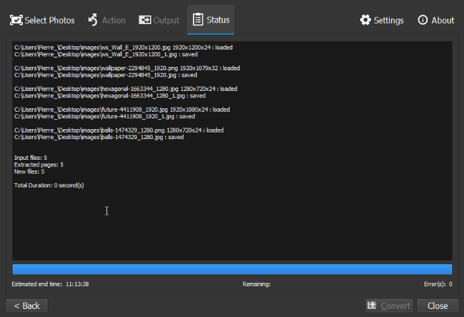Viewport: 464px width, 317px height.
Task: Click the Status clipboard icon
Action: pyautogui.click(x=198, y=19)
